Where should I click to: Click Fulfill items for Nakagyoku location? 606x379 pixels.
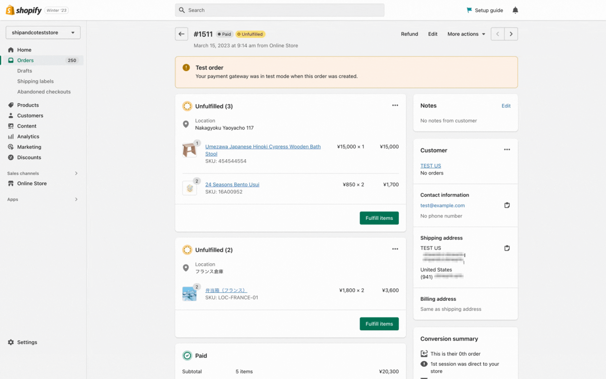(x=379, y=218)
